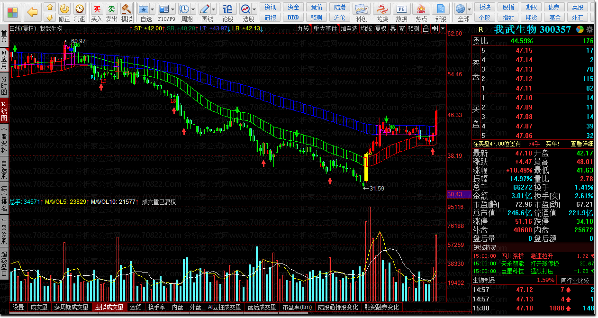Open the 期货 futures button
598x318 pixels.
pyautogui.click(x=532, y=18)
